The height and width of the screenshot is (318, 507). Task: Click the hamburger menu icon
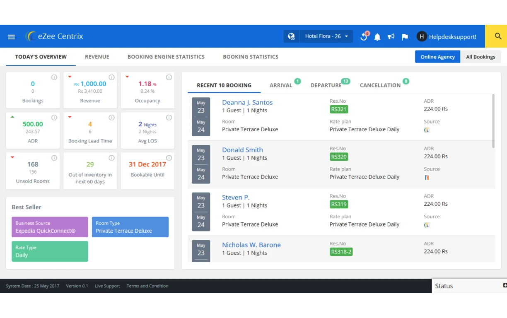tap(11, 36)
